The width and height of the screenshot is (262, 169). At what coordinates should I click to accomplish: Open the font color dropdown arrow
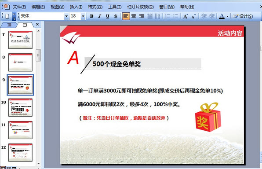(227, 16)
